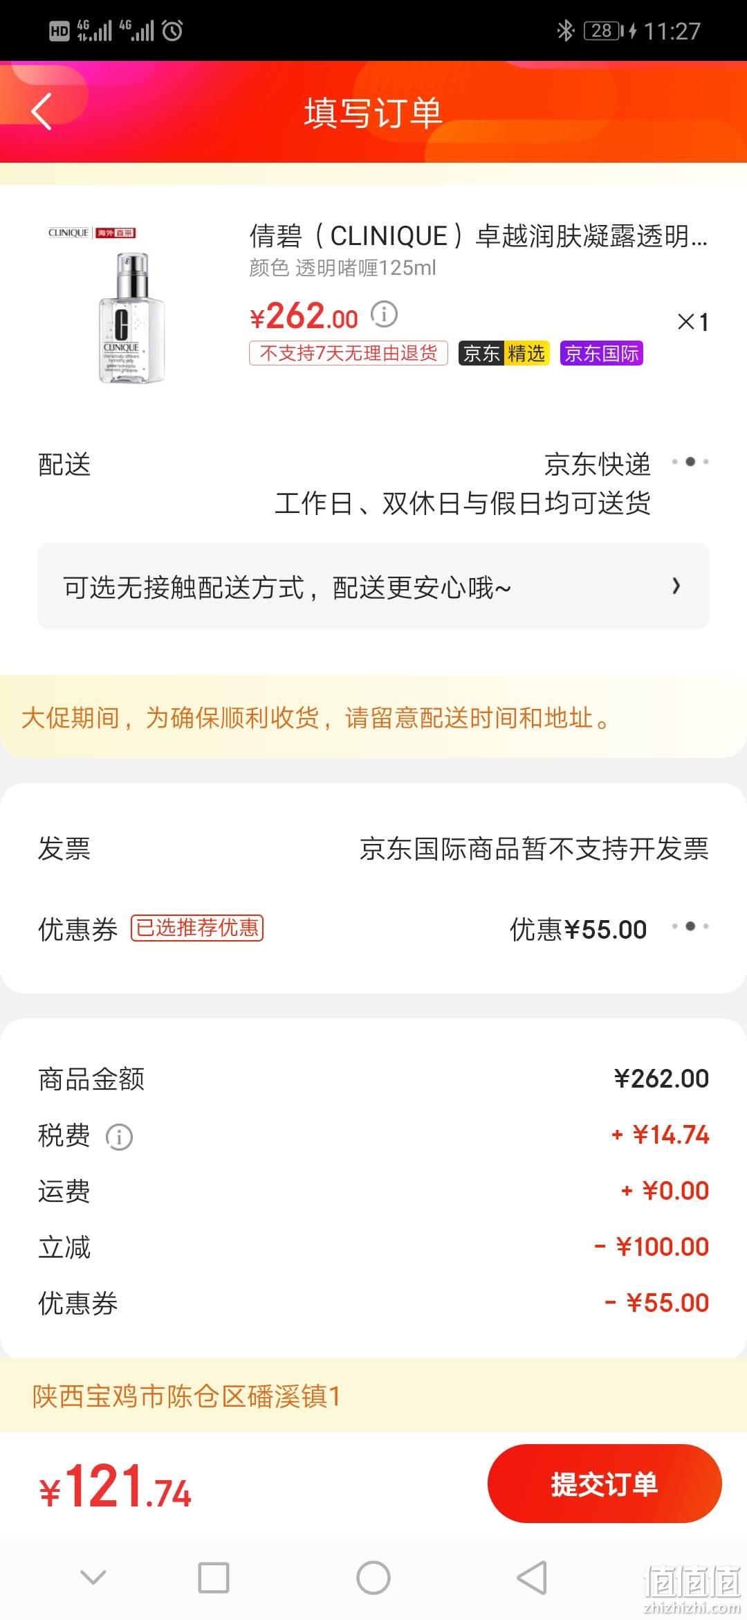Open delivery options dots beside 京东快递
The image size is (747, 1620).
pyautogui.click(x=690, y=462)
